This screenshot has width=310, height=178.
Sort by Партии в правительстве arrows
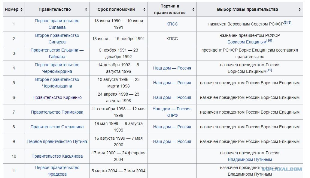(x=193, y=10)
